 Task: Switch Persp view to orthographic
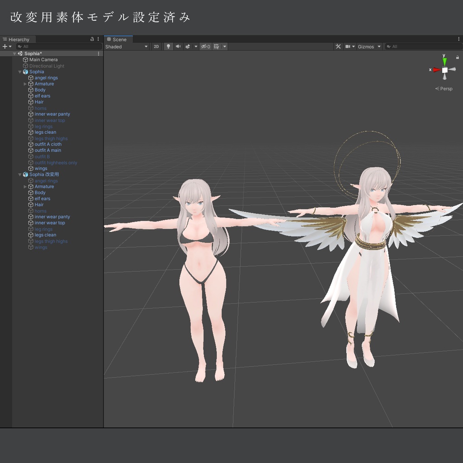pyautogui.click(x=444, y=89)
